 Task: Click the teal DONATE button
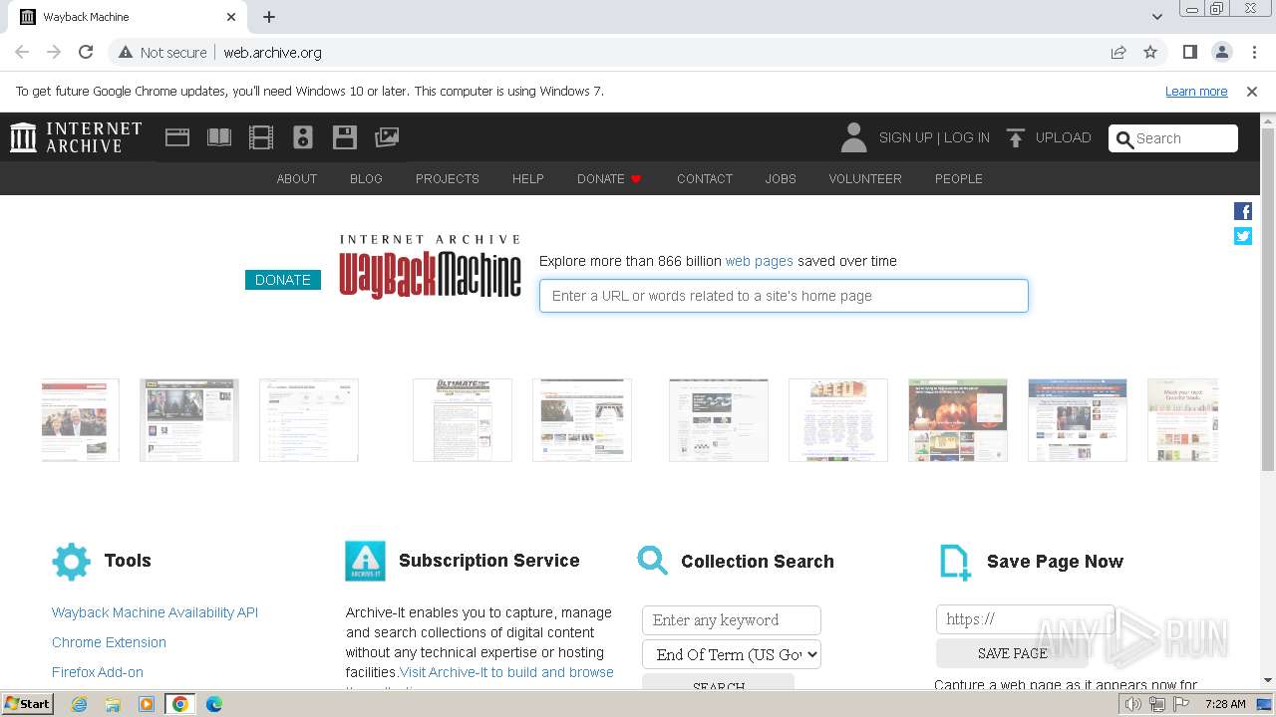pos(283,280)
